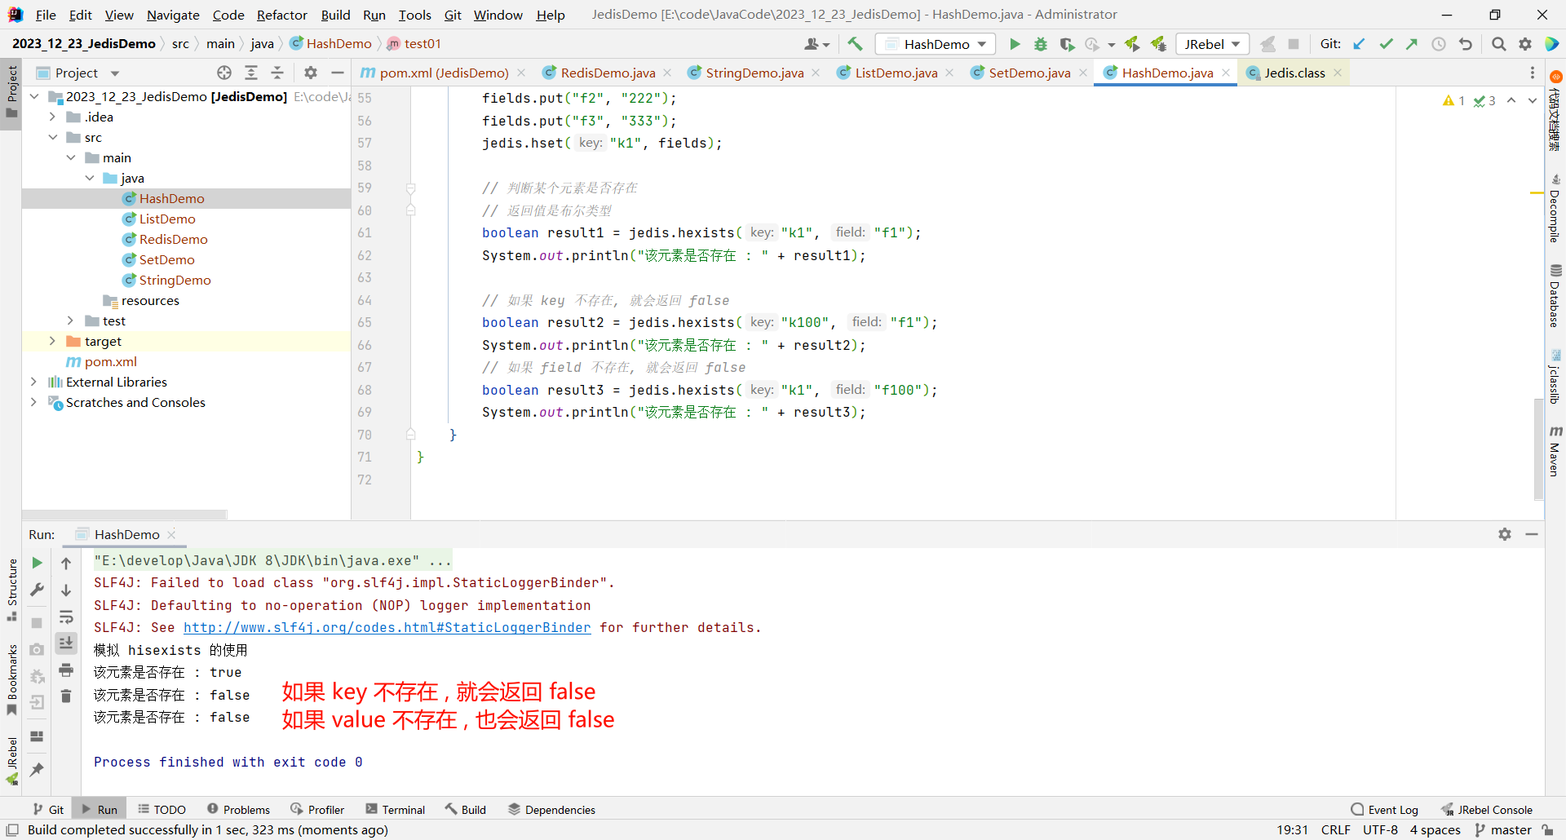The width and height of the screenshot is (1566, 840).
Task: Switch to Jedis.class tab
Action: click(1294, 73)
